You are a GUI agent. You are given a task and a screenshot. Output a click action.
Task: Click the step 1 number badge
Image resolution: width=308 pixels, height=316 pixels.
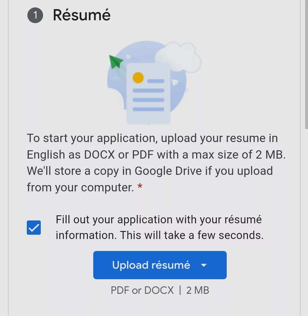(x=35, y=15)
